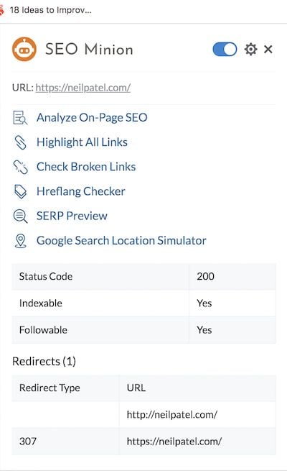Click the SERP Preview magnifier icon
This screenshot has width=287, height=471.
(x=20, y=216)
